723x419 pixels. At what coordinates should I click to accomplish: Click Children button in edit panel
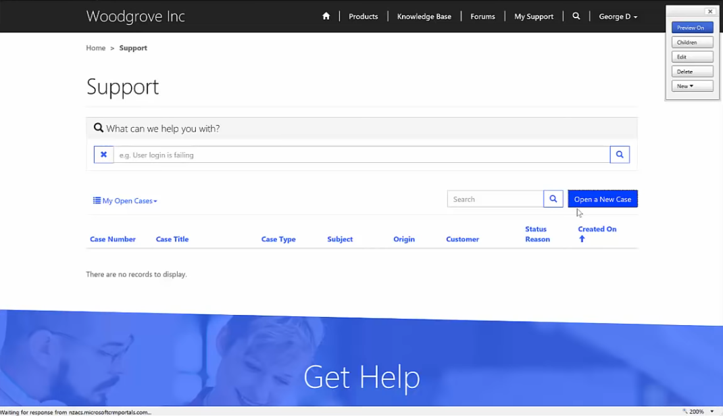692,43
